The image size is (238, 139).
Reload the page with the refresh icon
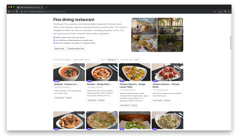tap(17, 12)
